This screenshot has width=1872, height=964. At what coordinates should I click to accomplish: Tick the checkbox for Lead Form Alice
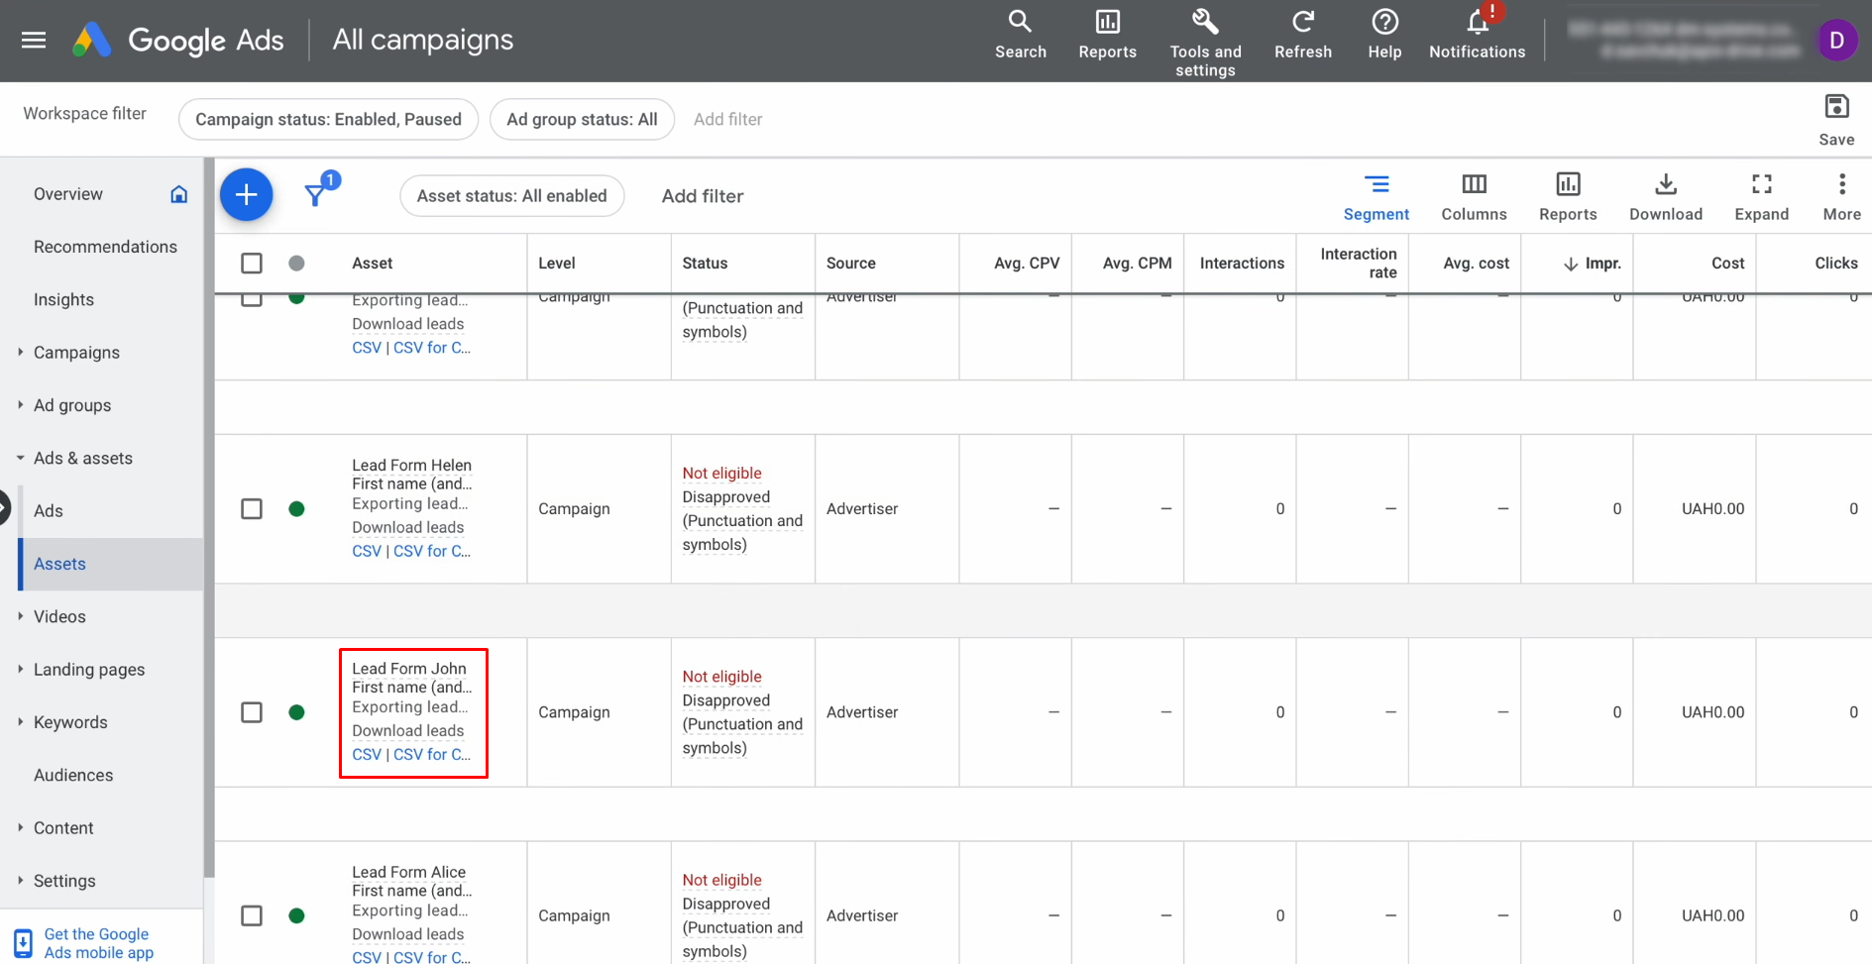(252, 915)
